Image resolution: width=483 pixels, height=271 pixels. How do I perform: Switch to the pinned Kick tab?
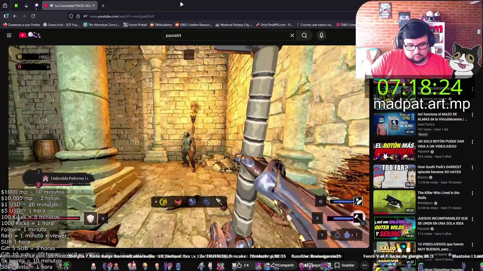(16, 6)
